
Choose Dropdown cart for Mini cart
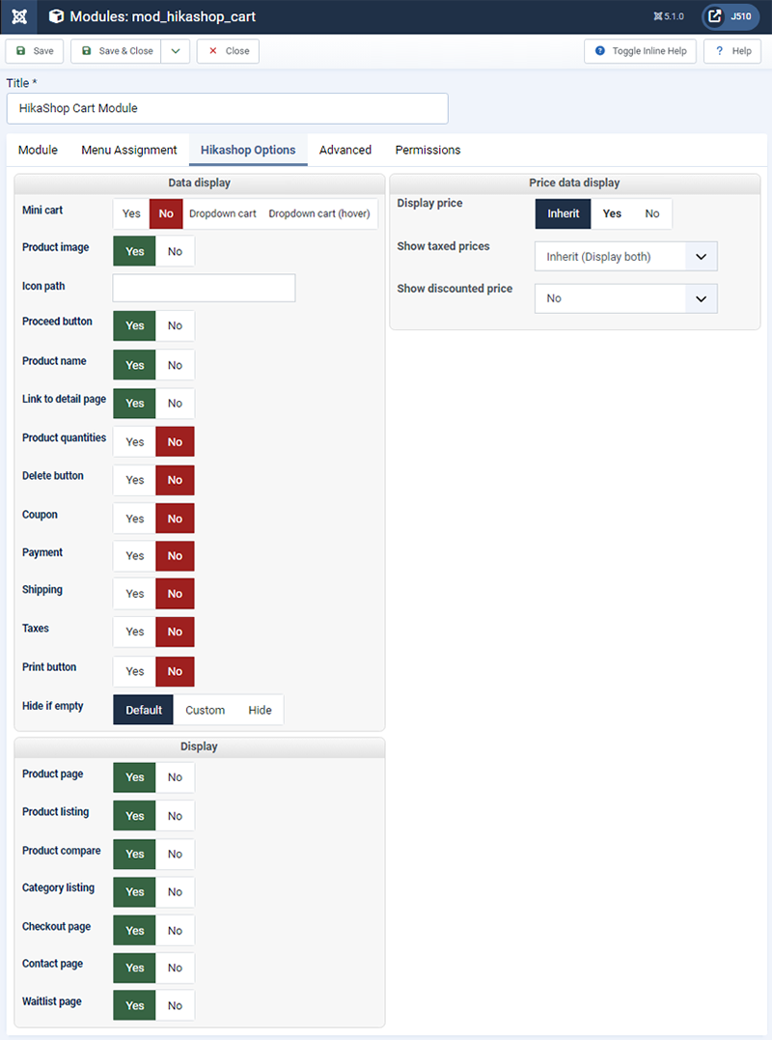click(x=223, y=213)
